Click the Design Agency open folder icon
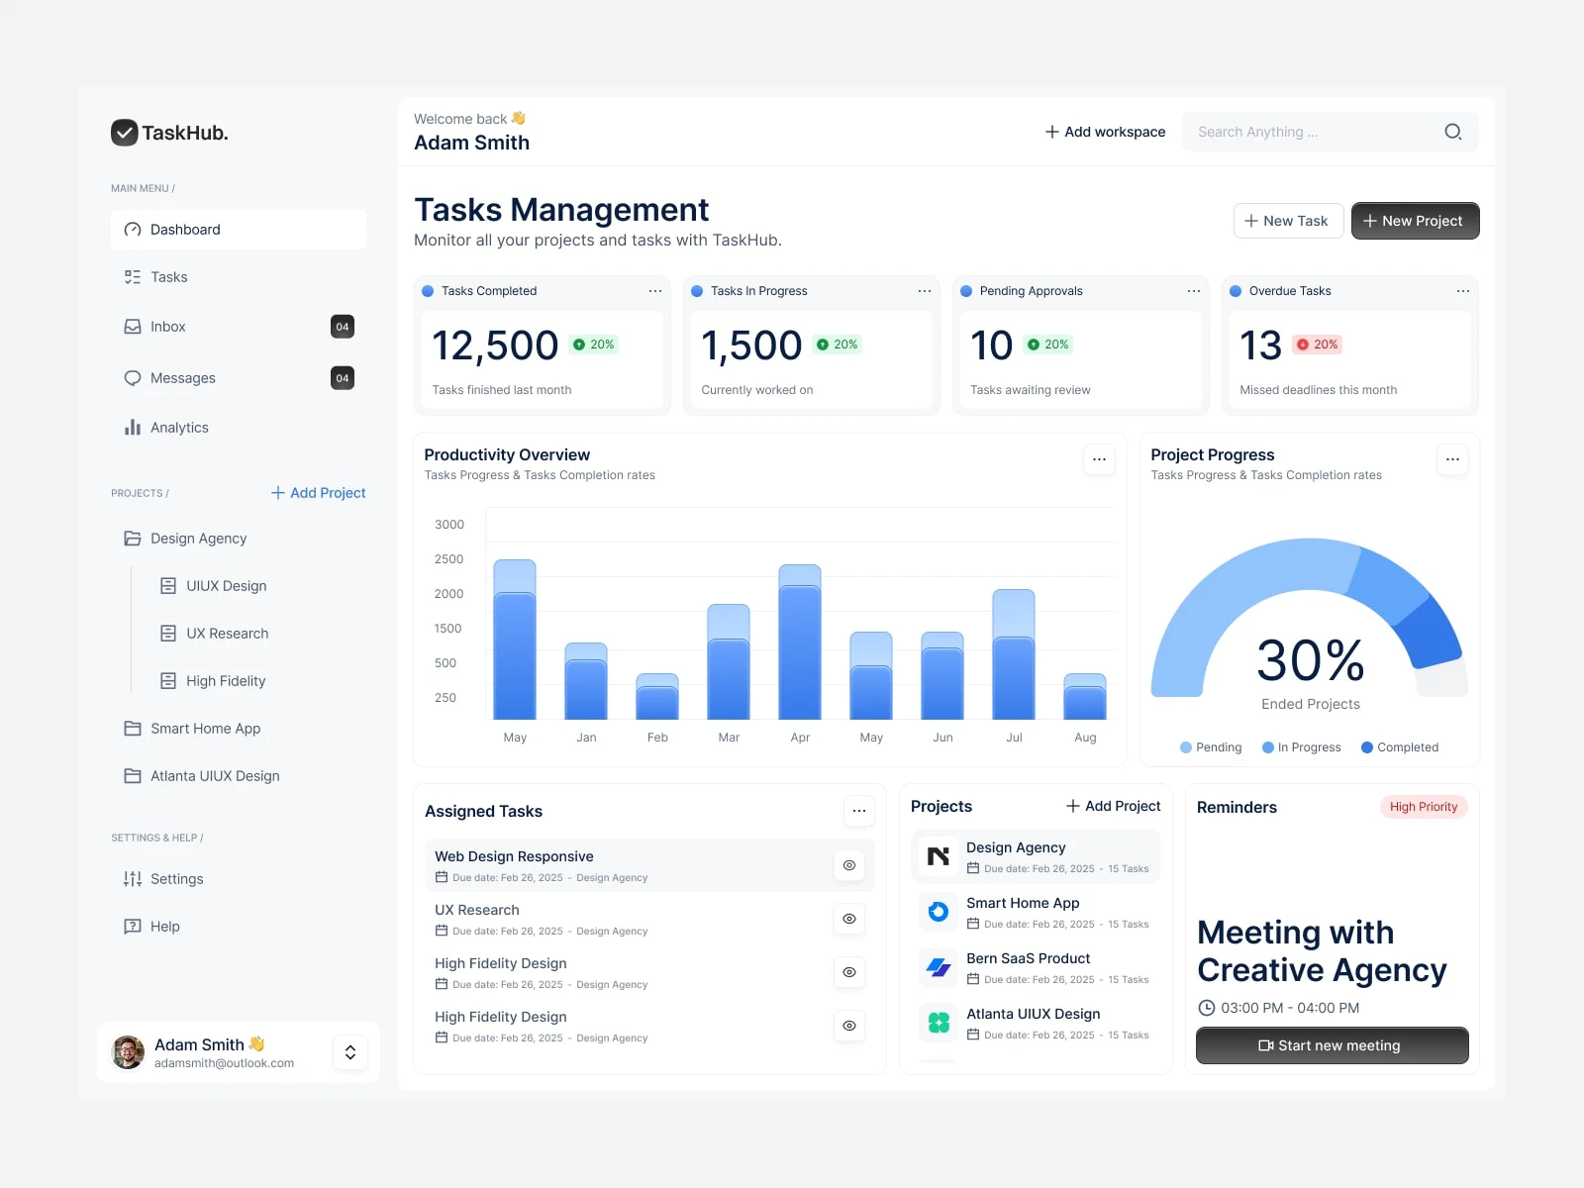This screenshot has width=1584, height=1188. coord(133,539)
